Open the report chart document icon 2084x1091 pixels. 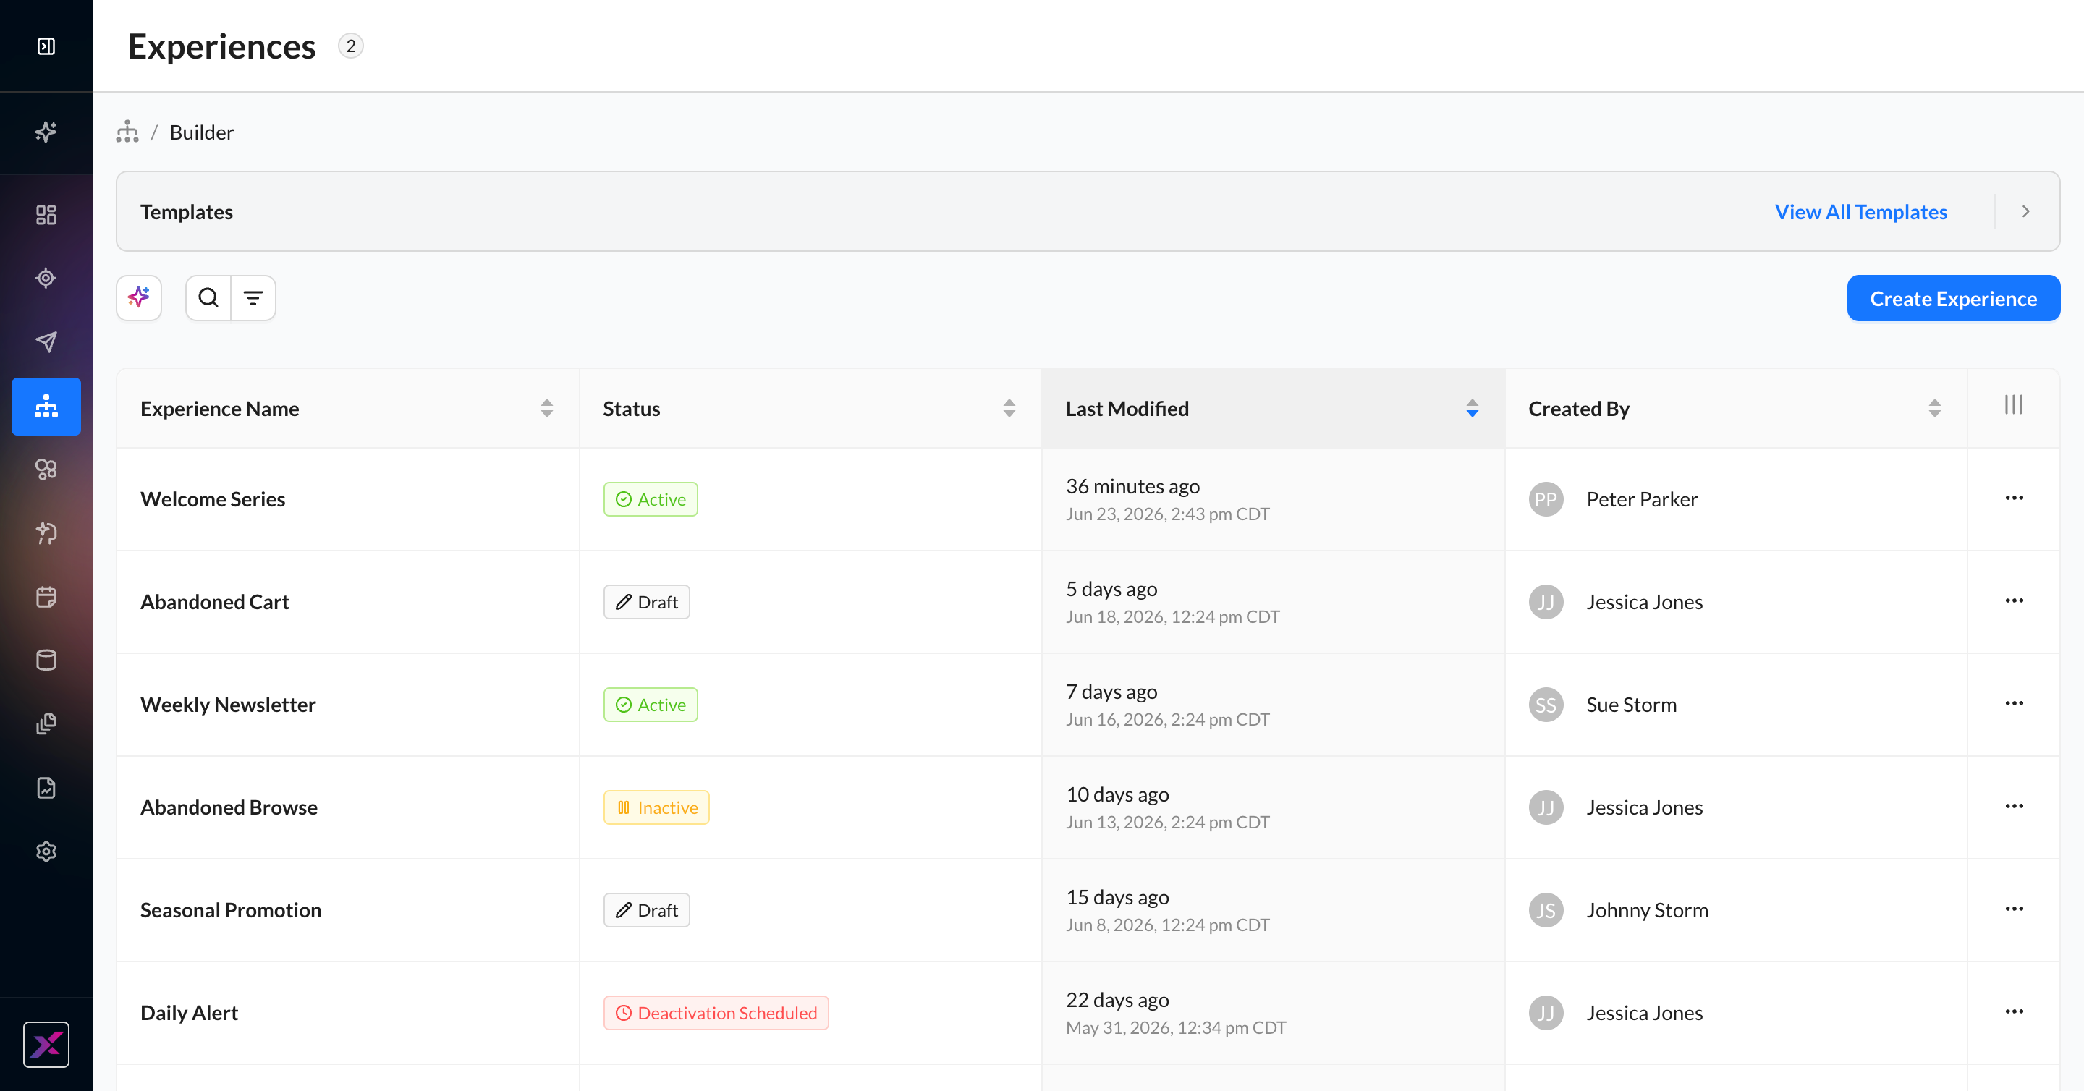point(46,788)
